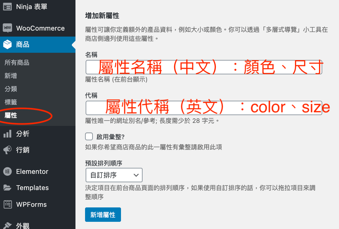Click the Marketing megaphone icon
Viewport: 339px width, 229px height.
[x=7, y=150]
